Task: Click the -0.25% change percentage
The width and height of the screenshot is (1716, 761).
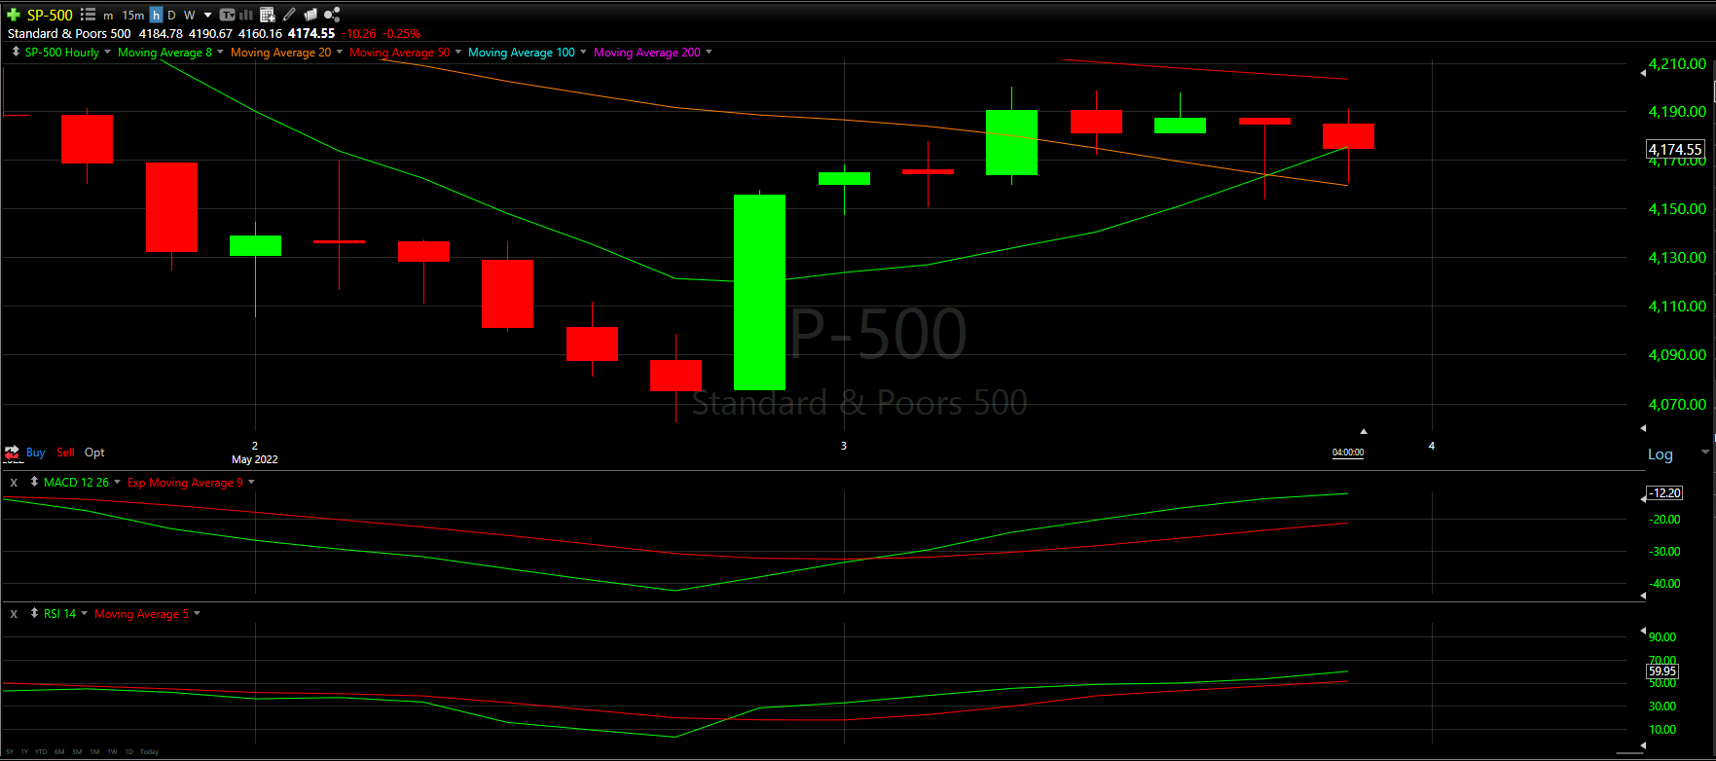Action: pos(401,33)
